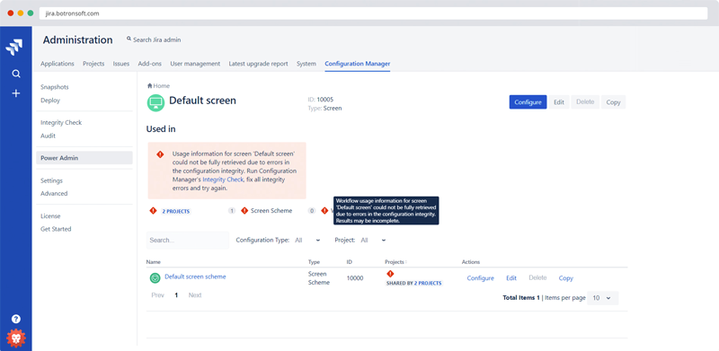This screenshot has width=719, height=351.
Task: Open the Projects admin tab
Action: tap(93, 64)
